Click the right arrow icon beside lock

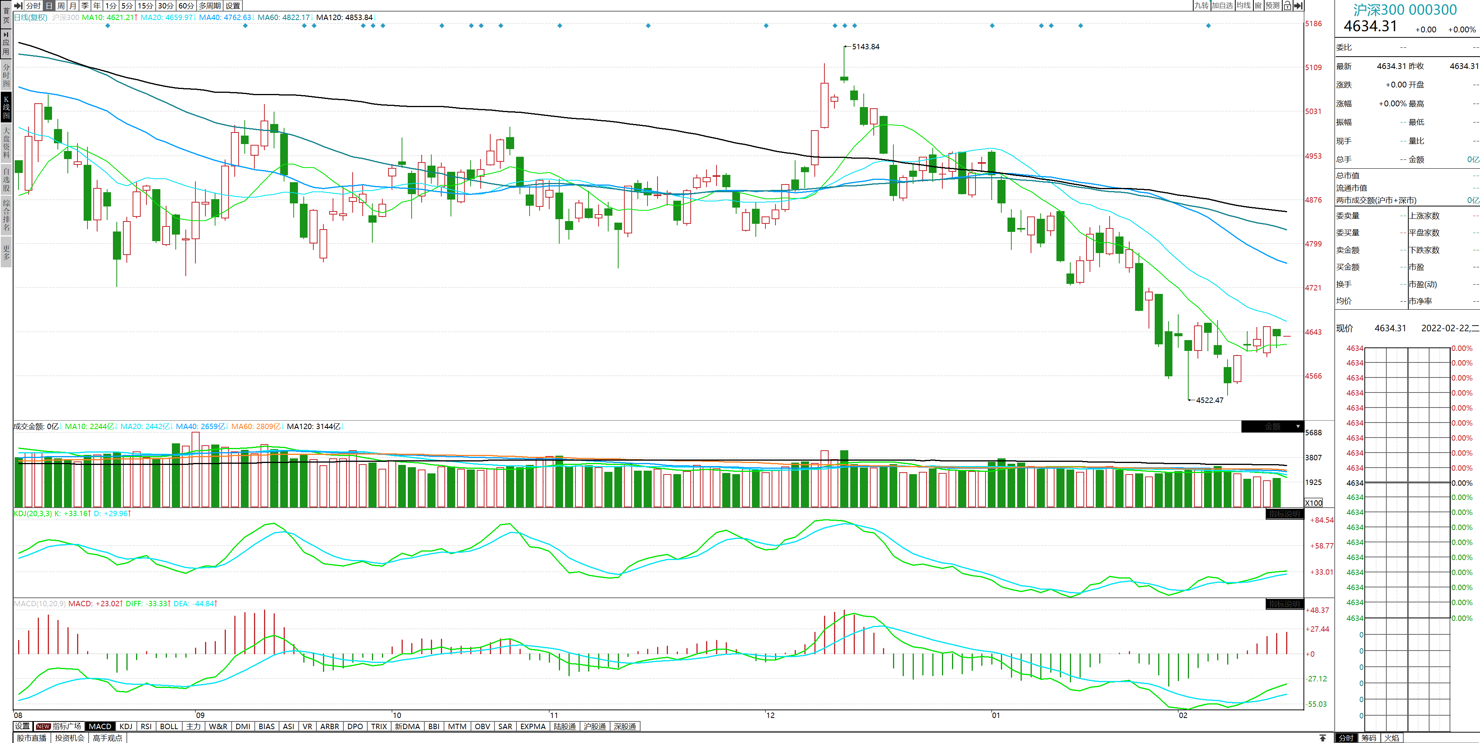pos(1298,6)
